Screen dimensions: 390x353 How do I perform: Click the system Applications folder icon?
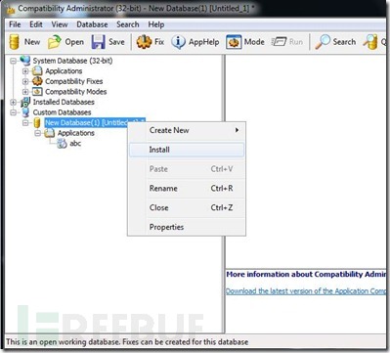click(37, 70)
